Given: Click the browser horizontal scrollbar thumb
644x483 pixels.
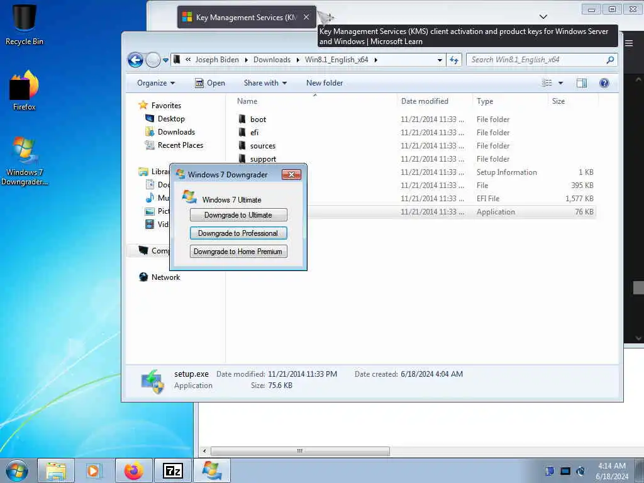Looking at the screenshot, I should pos(300,451).
